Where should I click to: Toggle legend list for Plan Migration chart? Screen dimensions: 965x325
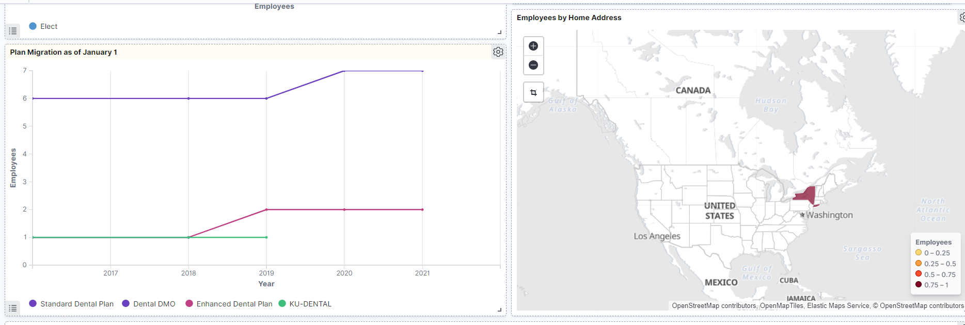(x=13, y=308)
